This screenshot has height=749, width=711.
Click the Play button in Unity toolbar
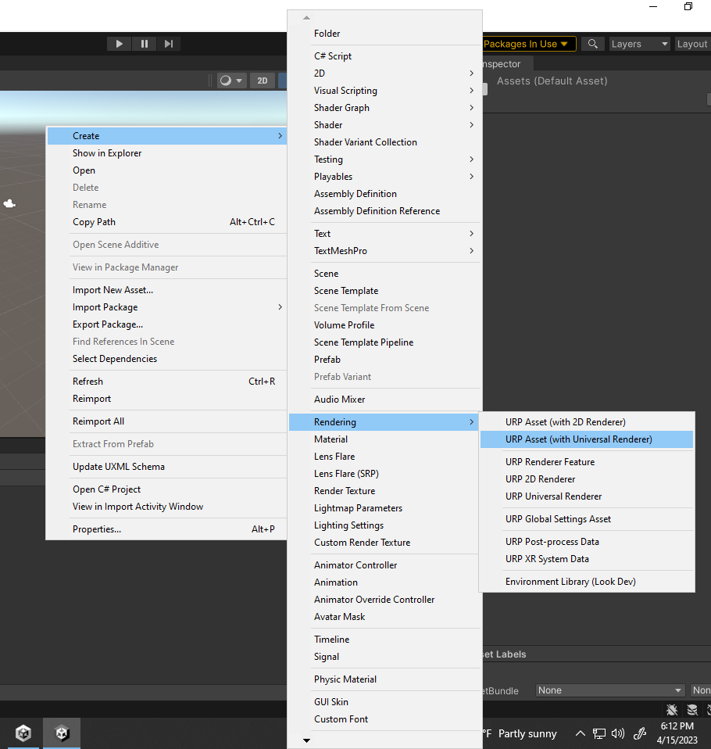click(120, 44)
